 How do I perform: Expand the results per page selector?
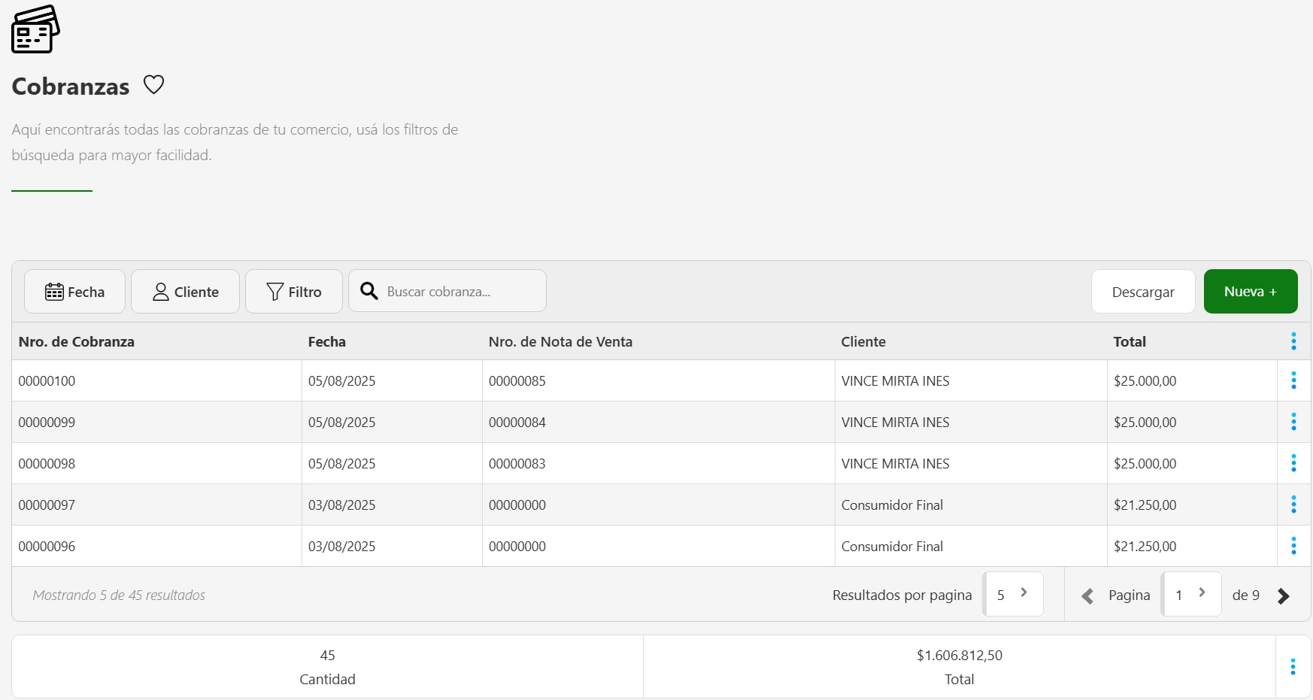tap(1013, 594)
